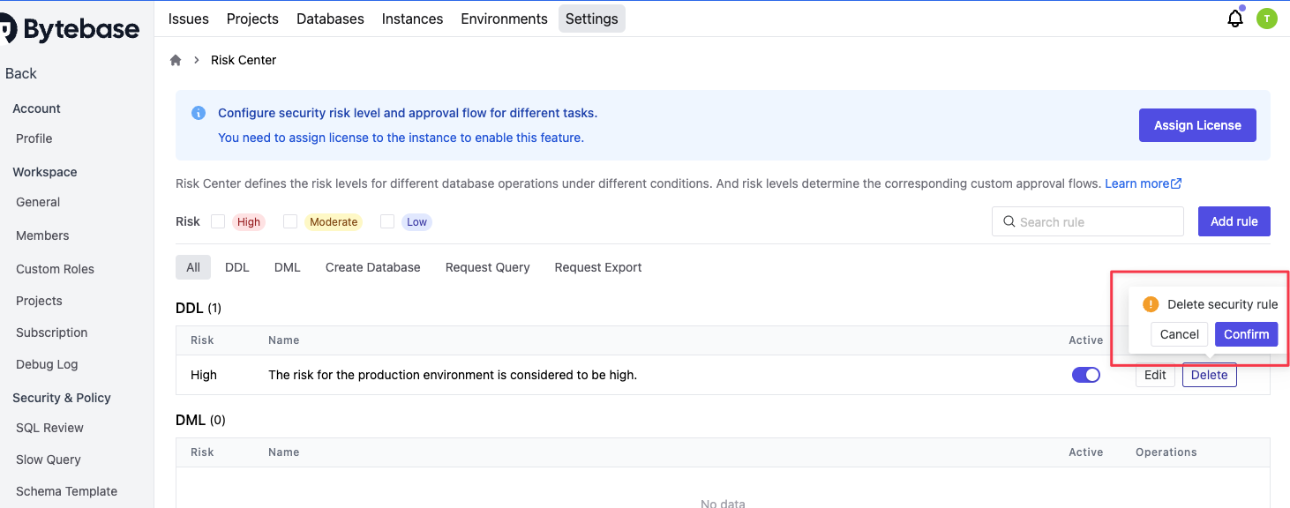Open the Databases menu item
The height and width of the screenshot is (508, 1290).
(330, 18)
